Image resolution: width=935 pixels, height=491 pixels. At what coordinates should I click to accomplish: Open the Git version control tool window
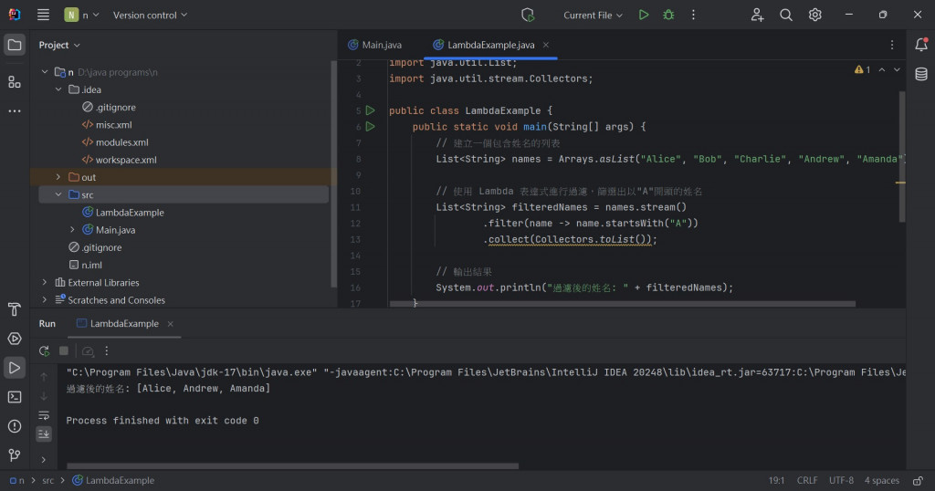(x=15, y=454)
